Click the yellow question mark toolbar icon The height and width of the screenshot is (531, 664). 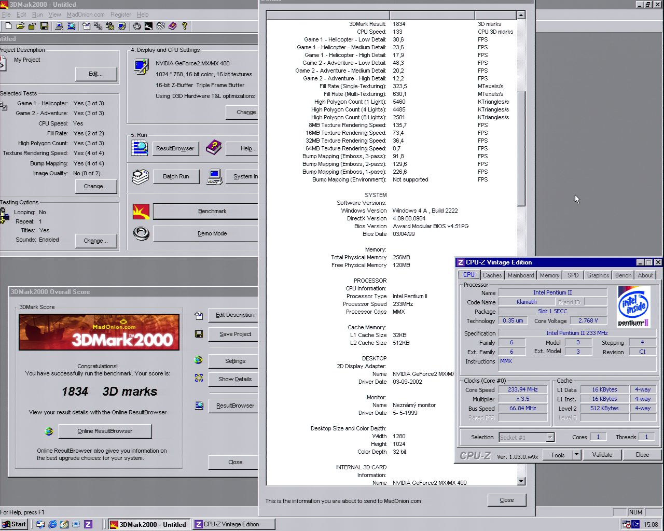point(184,26)
